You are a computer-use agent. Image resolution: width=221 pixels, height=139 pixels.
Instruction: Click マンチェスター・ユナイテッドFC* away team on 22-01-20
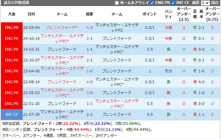click(117, 104)
